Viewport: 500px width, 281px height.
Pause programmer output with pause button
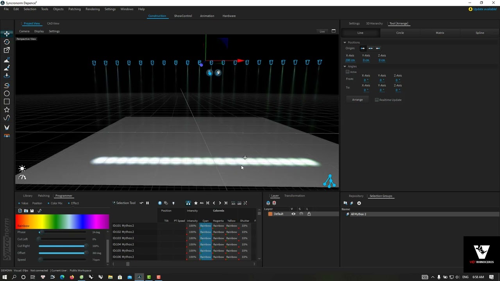[147, 203]
